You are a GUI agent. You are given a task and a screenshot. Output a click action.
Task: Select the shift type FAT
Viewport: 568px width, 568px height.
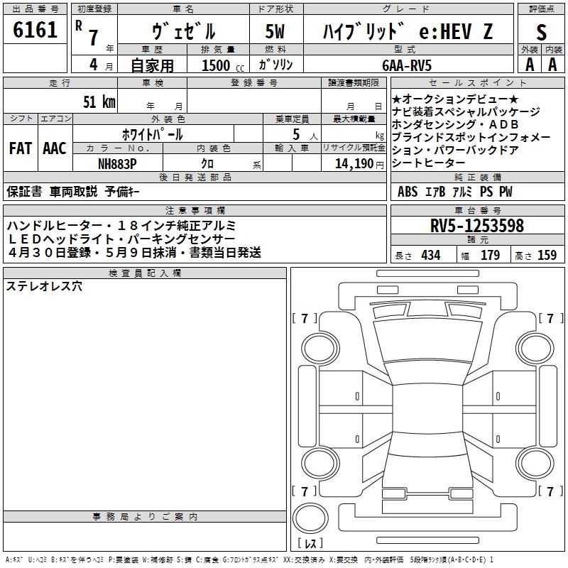coord(21,148)
